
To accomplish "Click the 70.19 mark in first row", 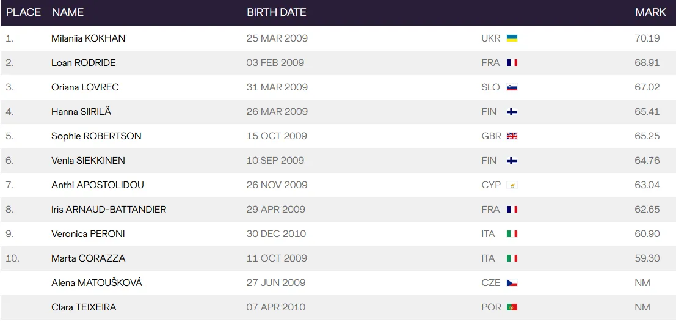I will click(x=647, y=38).
